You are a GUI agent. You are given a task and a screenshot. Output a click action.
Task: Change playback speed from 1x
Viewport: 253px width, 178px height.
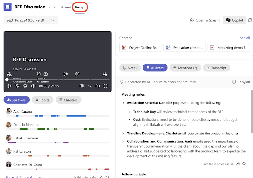pos(90,86)
